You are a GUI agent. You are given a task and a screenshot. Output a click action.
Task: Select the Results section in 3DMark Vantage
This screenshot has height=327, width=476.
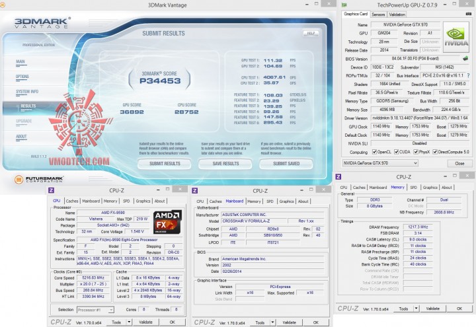[x=28, y=106]
